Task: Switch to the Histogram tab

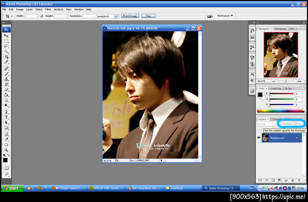Action: point(280,29)
